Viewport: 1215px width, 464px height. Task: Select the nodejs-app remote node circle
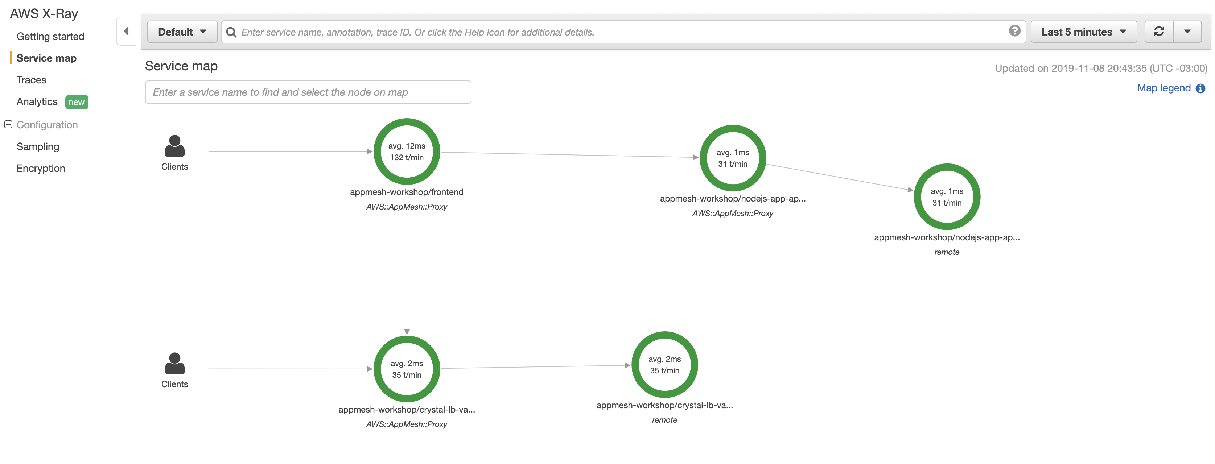(x=947, y=196)
